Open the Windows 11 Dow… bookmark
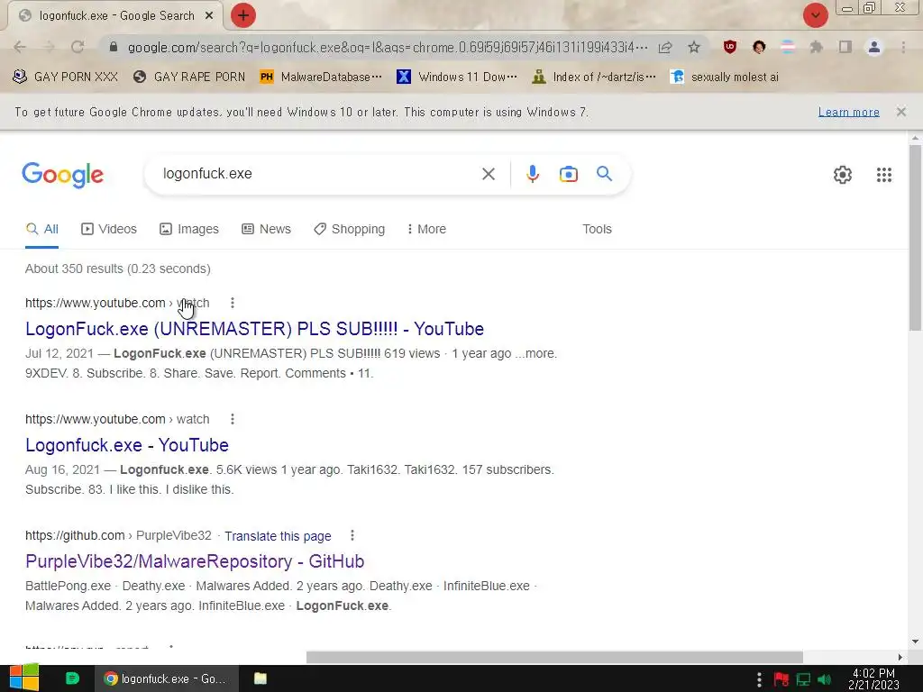 [x=457, y=77]
